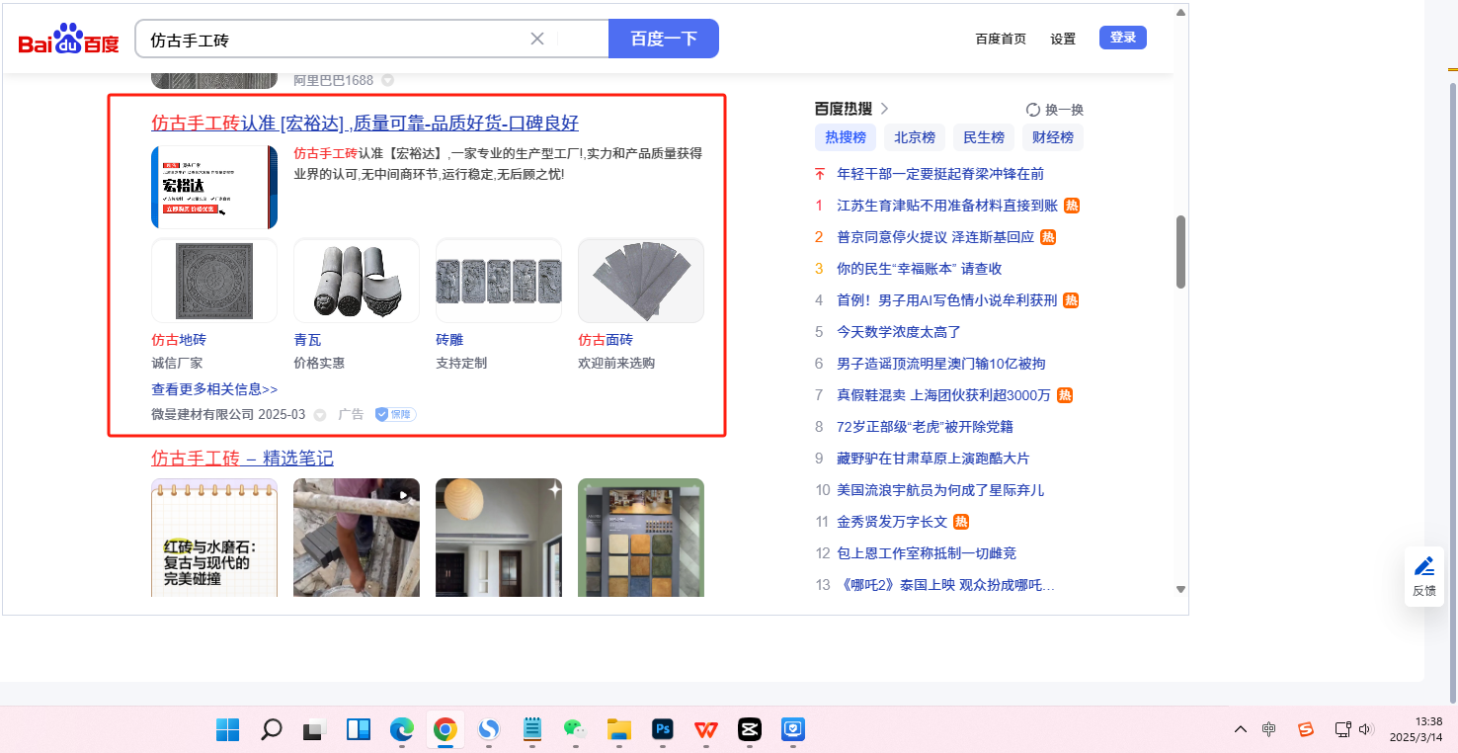Open the note thumbnail showing tile sample board

641,538
